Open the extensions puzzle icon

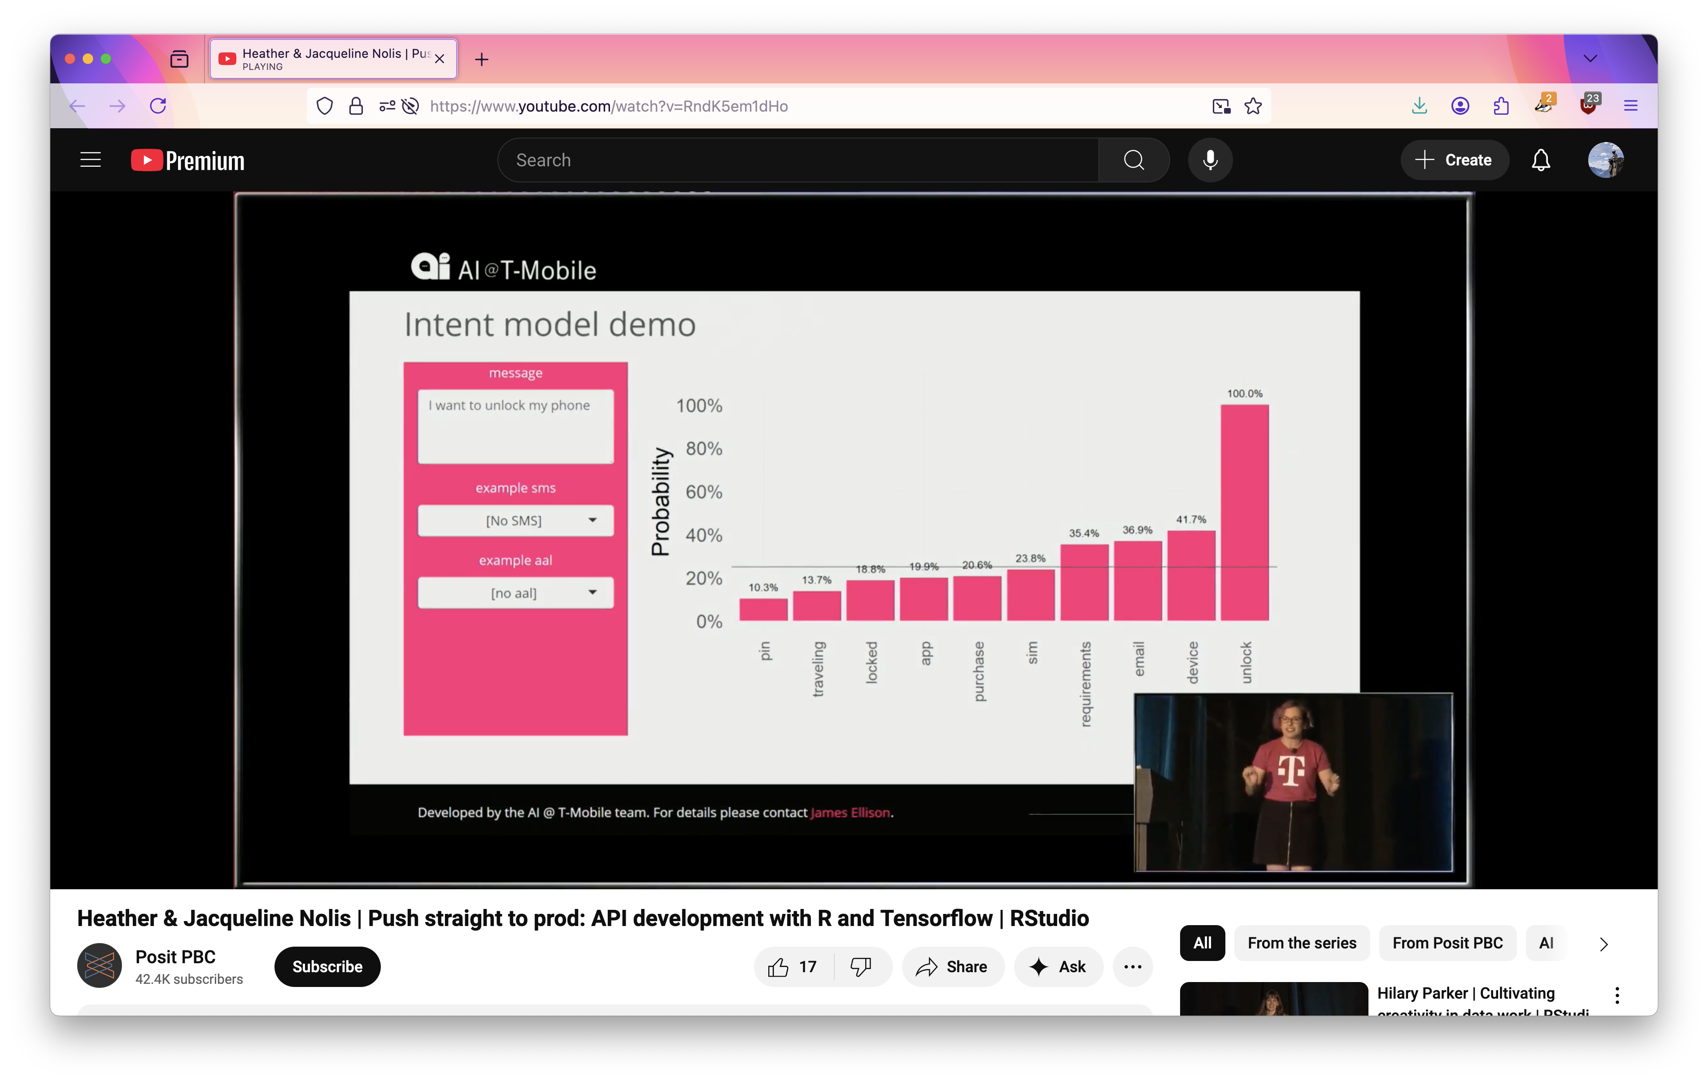1501,106
